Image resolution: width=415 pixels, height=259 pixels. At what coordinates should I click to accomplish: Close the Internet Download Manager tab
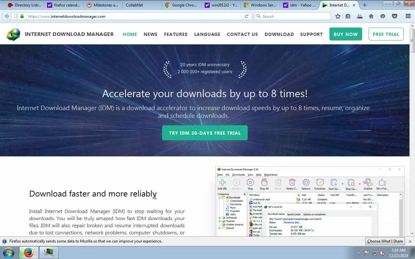point(354,5)
